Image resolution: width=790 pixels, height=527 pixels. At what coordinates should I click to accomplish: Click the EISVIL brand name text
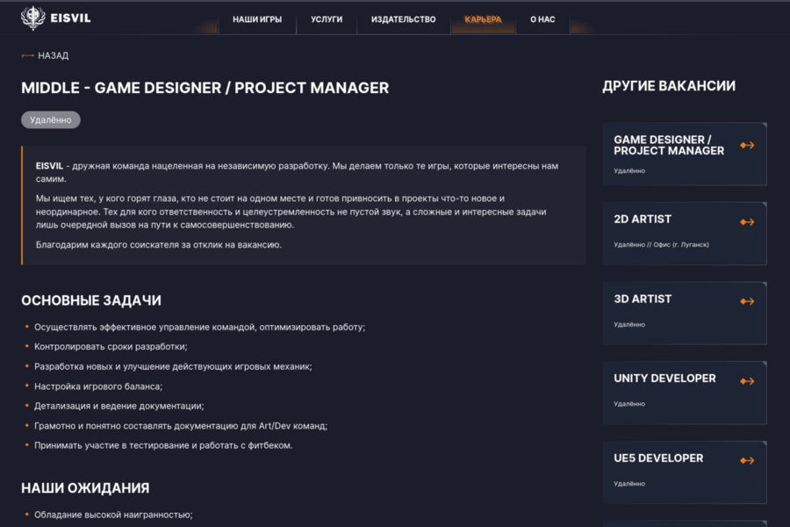click(72, 18)
